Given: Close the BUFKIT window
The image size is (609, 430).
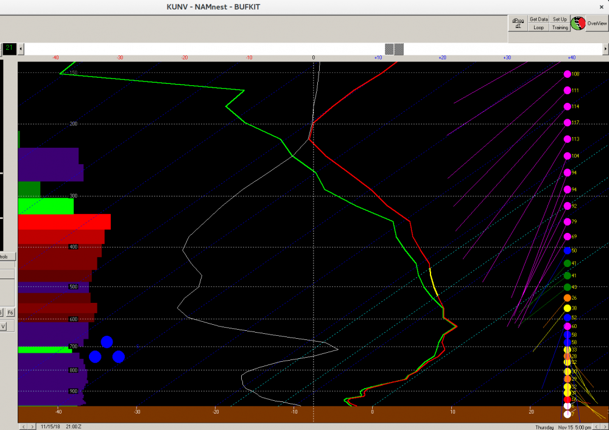Looking at the screenshot, I should tap(601, 7).
